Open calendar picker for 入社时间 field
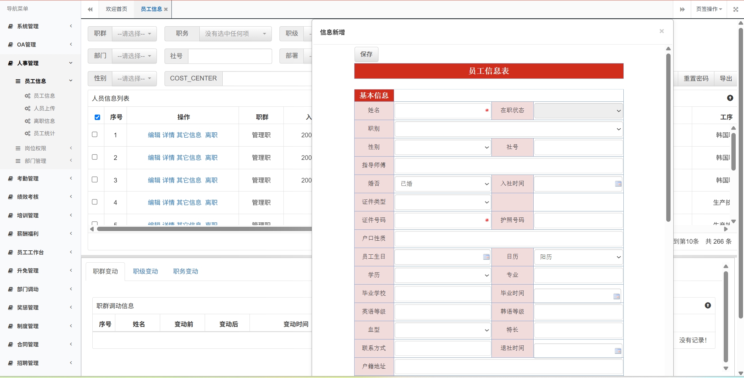 point(618,183)
